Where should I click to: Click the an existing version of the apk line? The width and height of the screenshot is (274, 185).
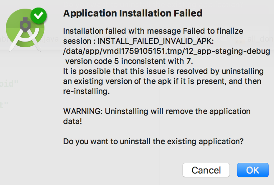point(162,81)
